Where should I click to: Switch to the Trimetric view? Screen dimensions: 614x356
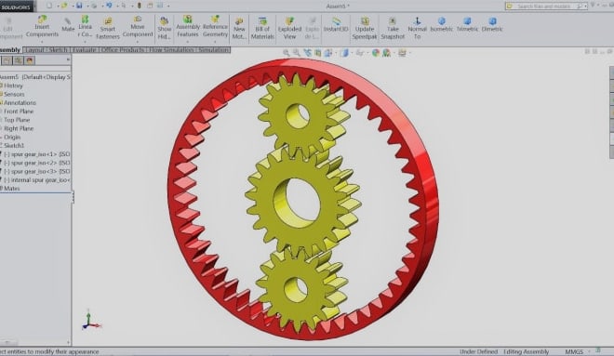[467, 24]
